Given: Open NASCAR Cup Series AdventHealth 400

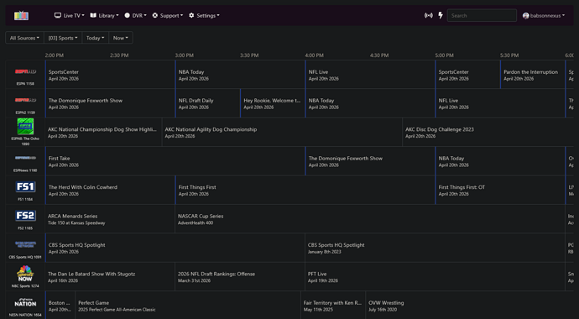Looking at the screenshot, I should pos(370,219).
